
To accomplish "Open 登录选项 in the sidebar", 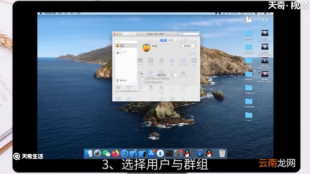I will [x=126, y=80].
